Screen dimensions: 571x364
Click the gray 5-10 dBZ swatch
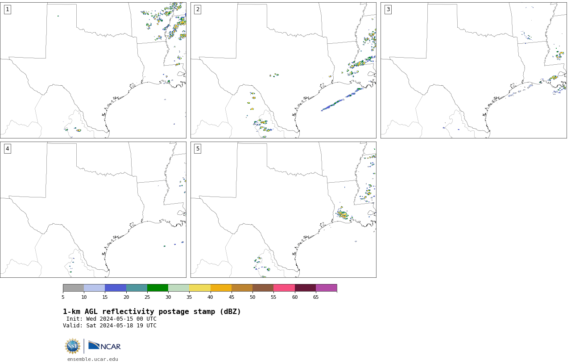73,288
